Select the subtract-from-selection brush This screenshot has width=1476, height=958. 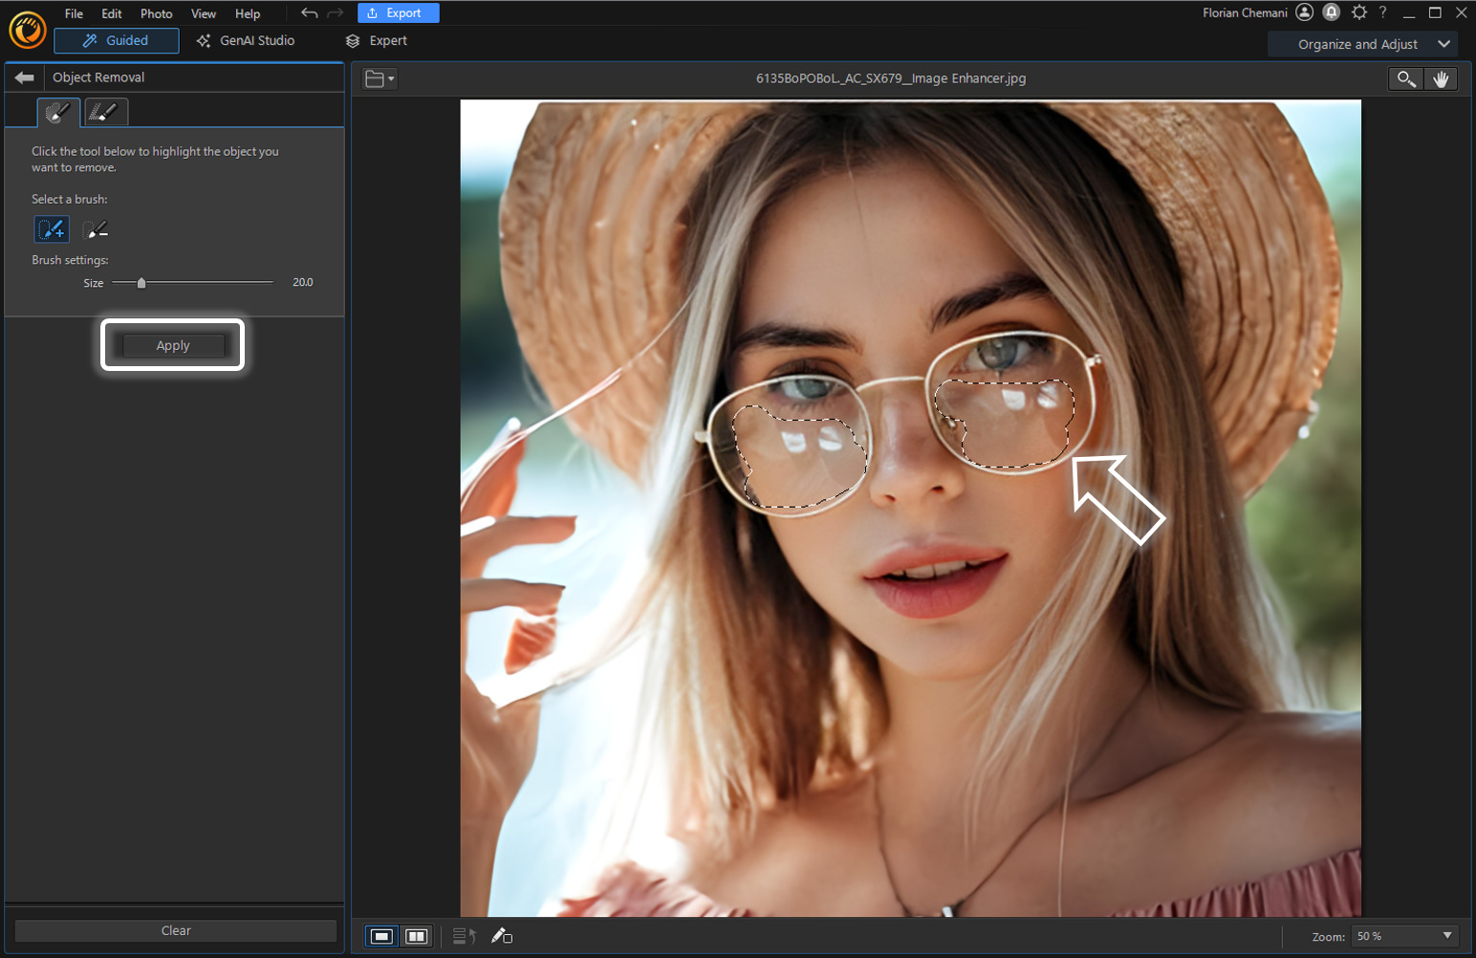[95, 229]
